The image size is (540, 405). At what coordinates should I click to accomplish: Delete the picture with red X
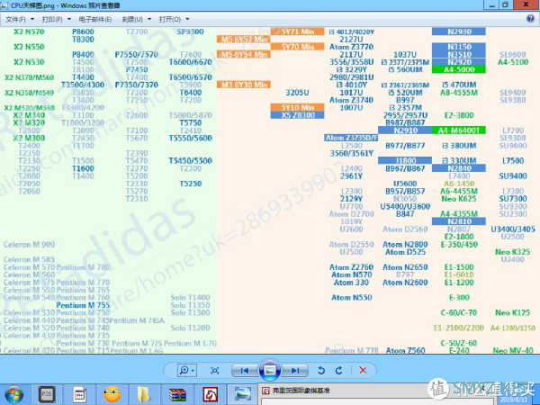(x=363, y=370)
